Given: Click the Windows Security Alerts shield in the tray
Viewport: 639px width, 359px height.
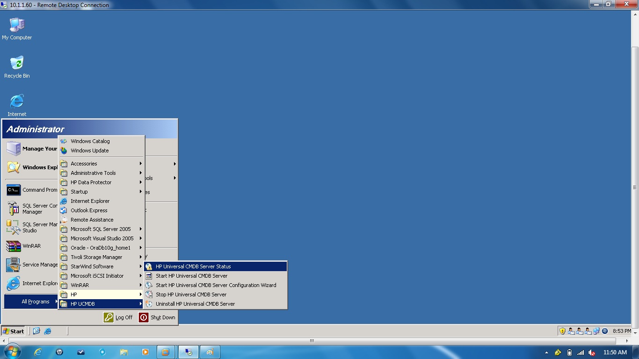Looking at the screenshot, I should coord(562,331).
